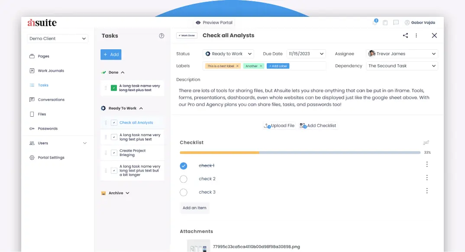The image size is (465, 252).
Task: Open the chat messages icon
Action: click(395, 22)
